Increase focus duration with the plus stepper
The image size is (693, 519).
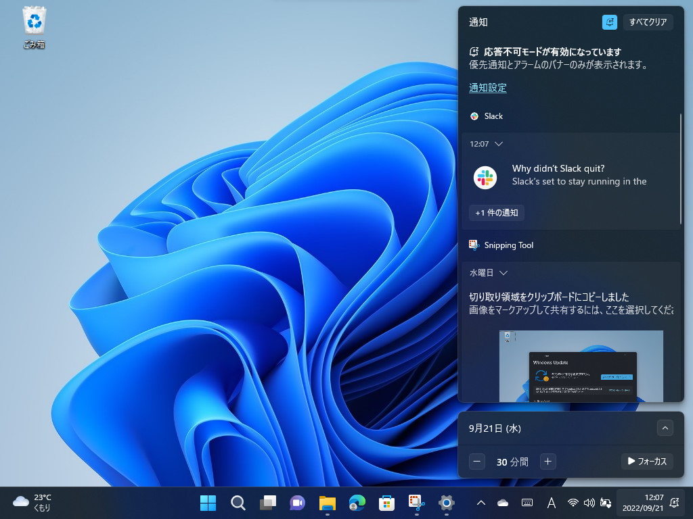pos(547,462)
